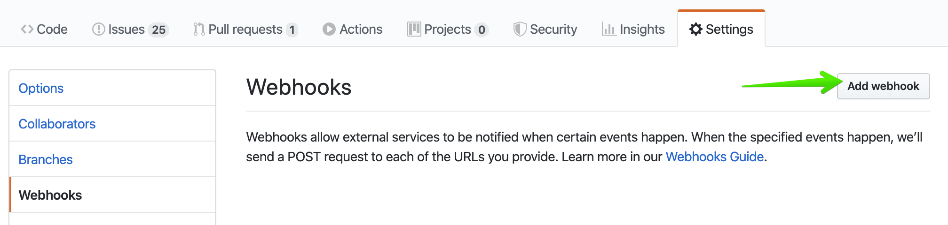Select Webhooks in the settings sidebar

[x=50, y=195]
